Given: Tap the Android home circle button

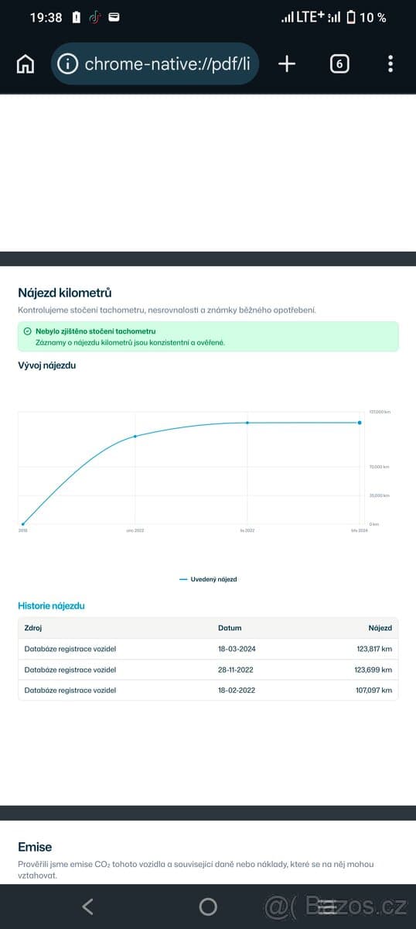Looking at the screenshot, I should pyautogui.click(x=208, y=907).
